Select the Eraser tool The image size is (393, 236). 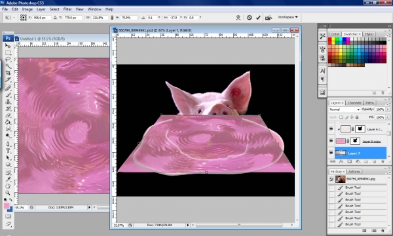pos(8,115)
